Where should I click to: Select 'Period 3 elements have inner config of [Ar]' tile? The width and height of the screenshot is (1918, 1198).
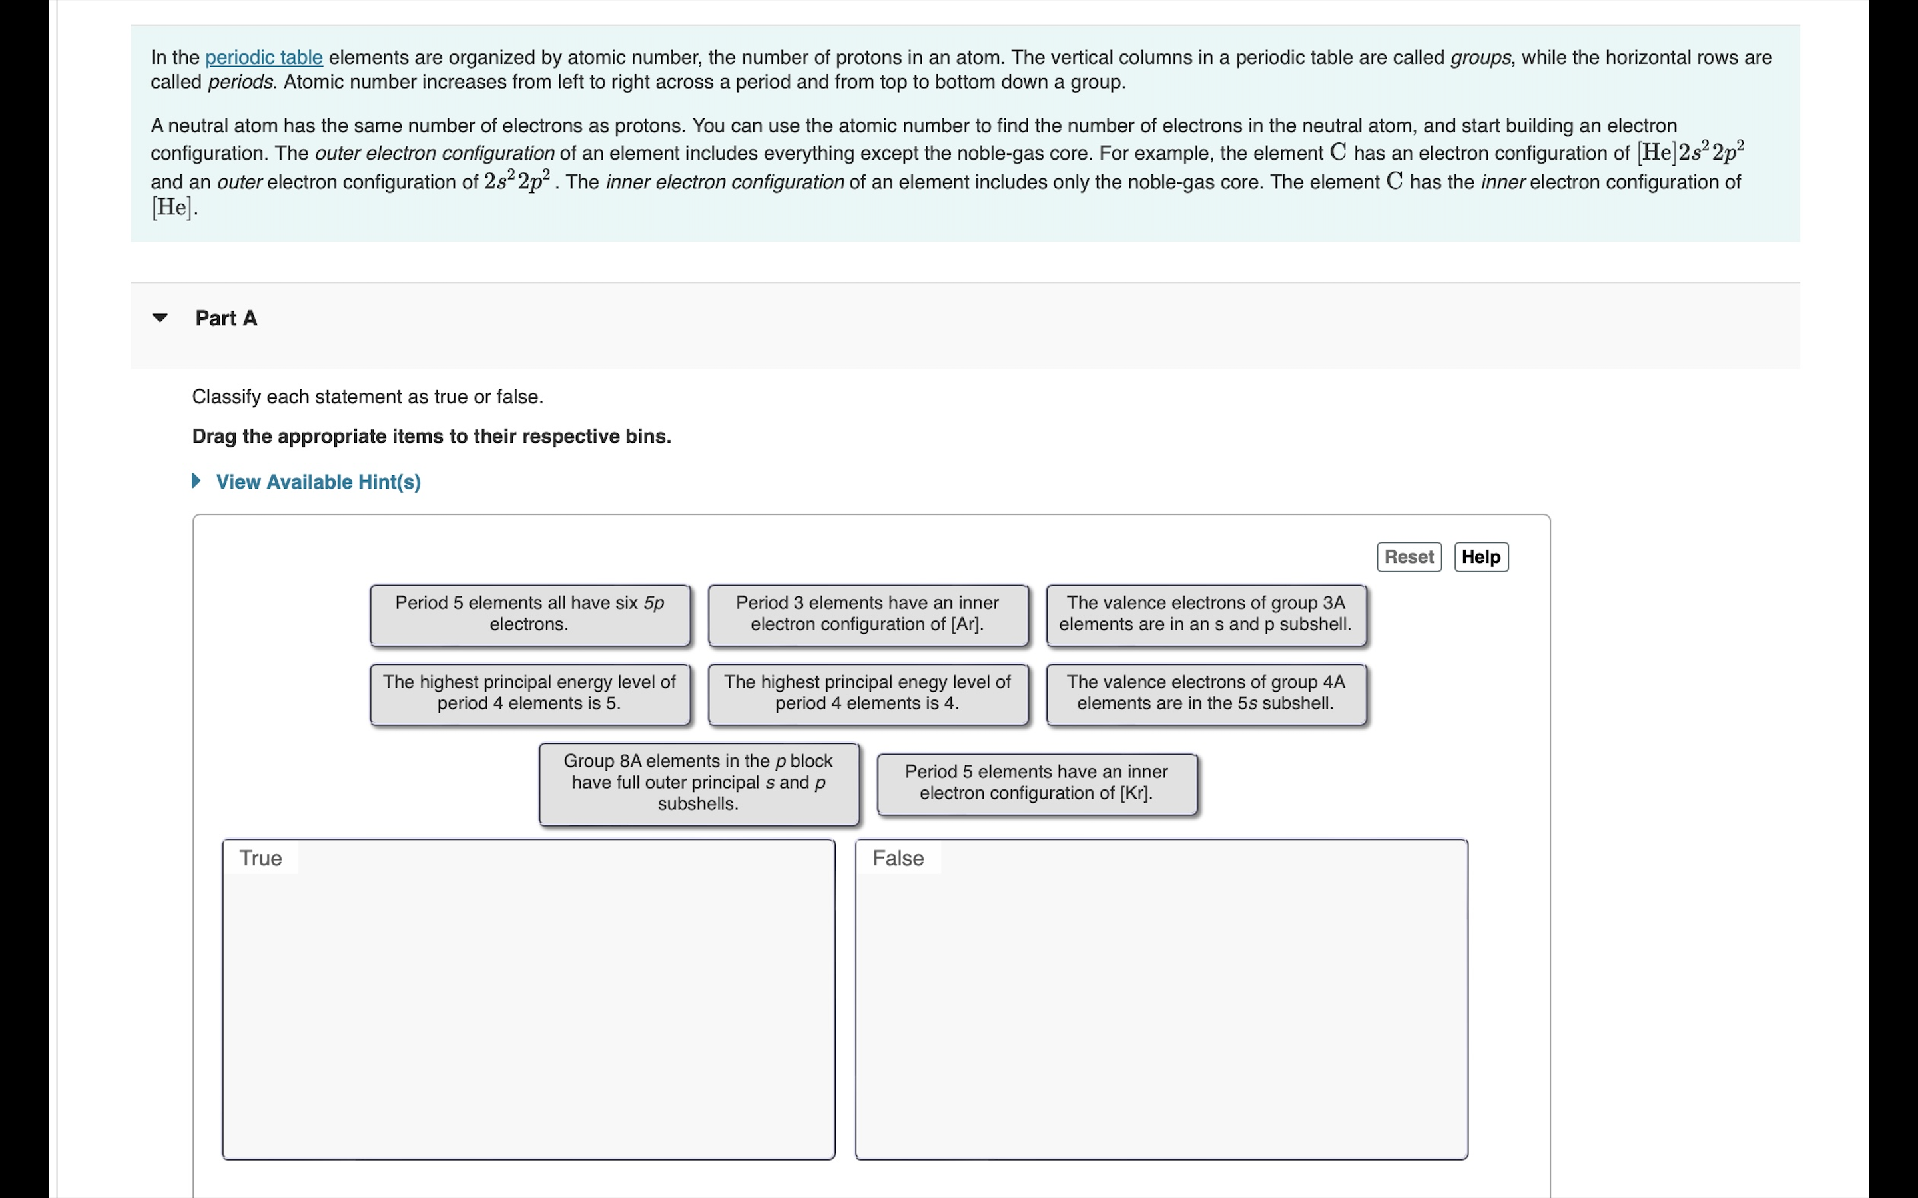(x=866, y=613)
